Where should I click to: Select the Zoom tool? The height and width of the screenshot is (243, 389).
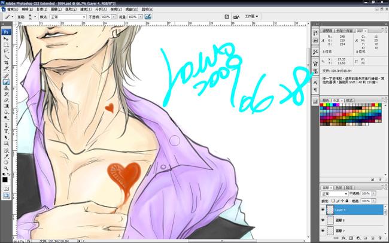tap(6, 168)
